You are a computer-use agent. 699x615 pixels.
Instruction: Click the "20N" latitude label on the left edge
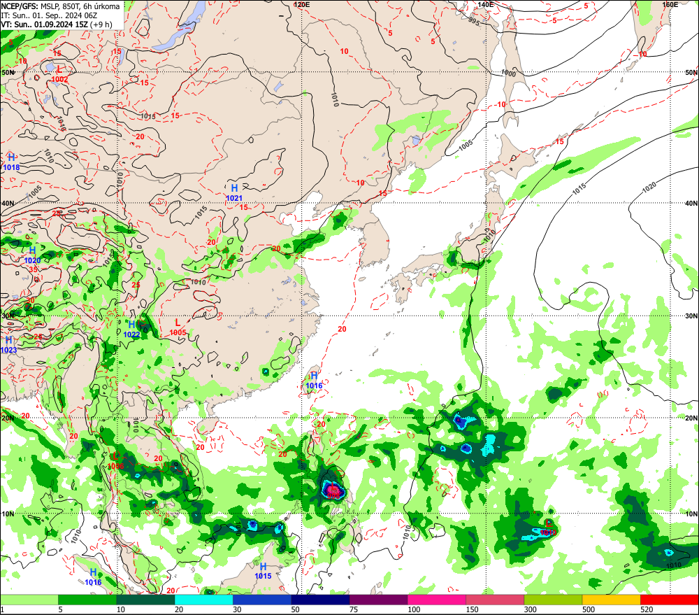coord(8,418)
